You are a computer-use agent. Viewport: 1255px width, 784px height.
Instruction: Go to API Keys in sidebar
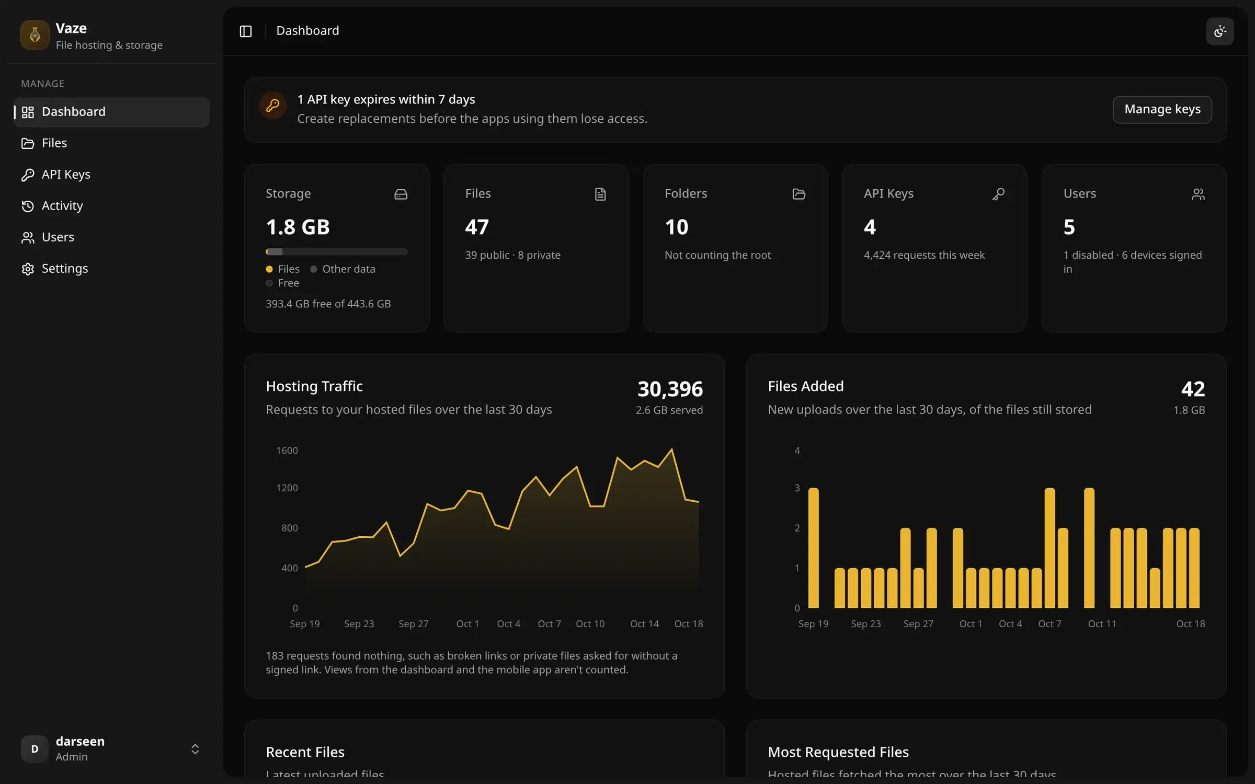[111, 175]
